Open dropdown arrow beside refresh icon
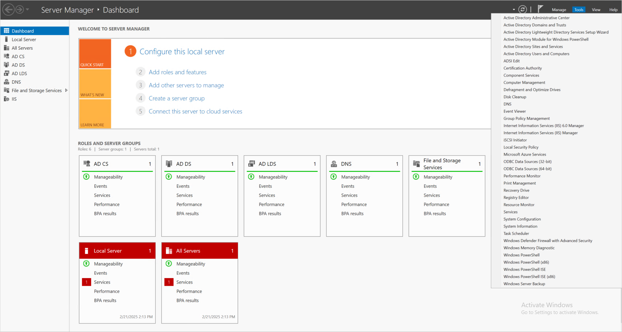The image size is (622, 332). coord(514,9)
